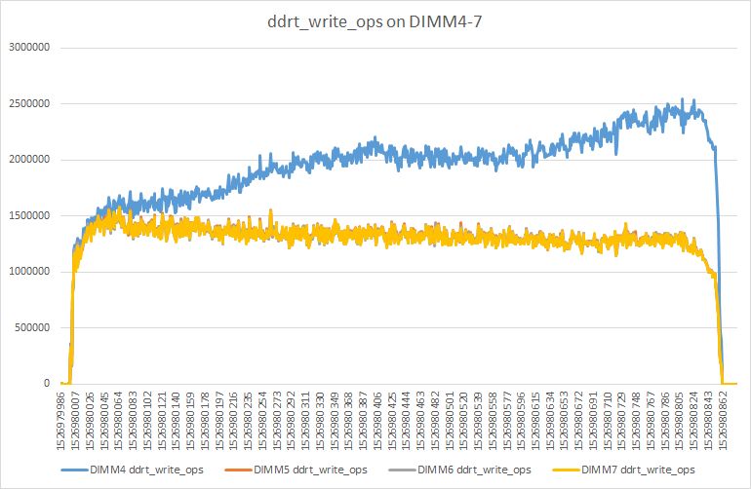Click the 1526980406 x-axis timestamp label

(377, 421)
